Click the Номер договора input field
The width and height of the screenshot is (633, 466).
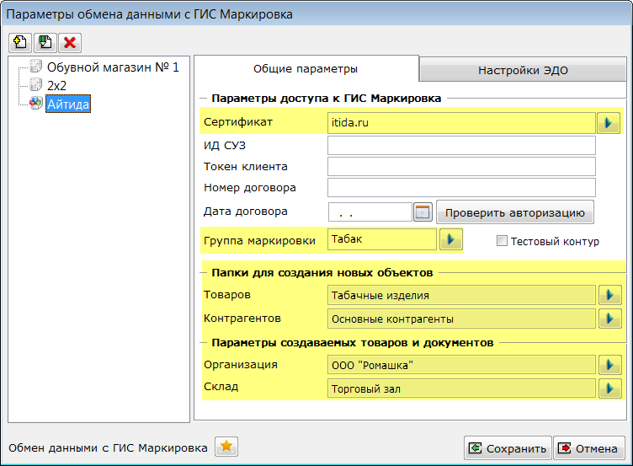click(461, 188)
